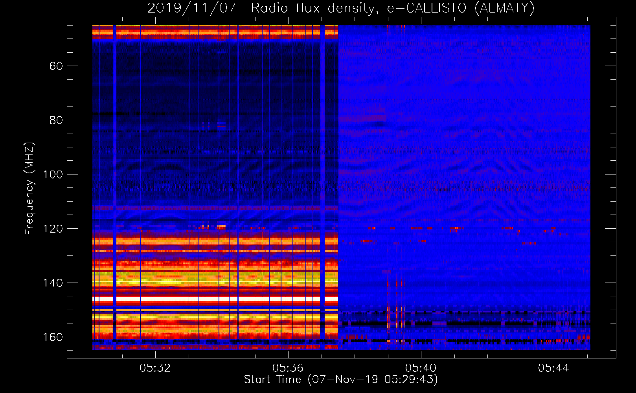
Task: Click the "60" frequency tick label
Action: coord(56,66)
